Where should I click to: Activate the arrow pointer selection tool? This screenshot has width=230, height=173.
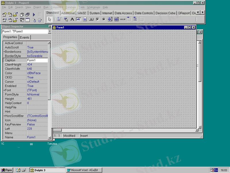49,19
